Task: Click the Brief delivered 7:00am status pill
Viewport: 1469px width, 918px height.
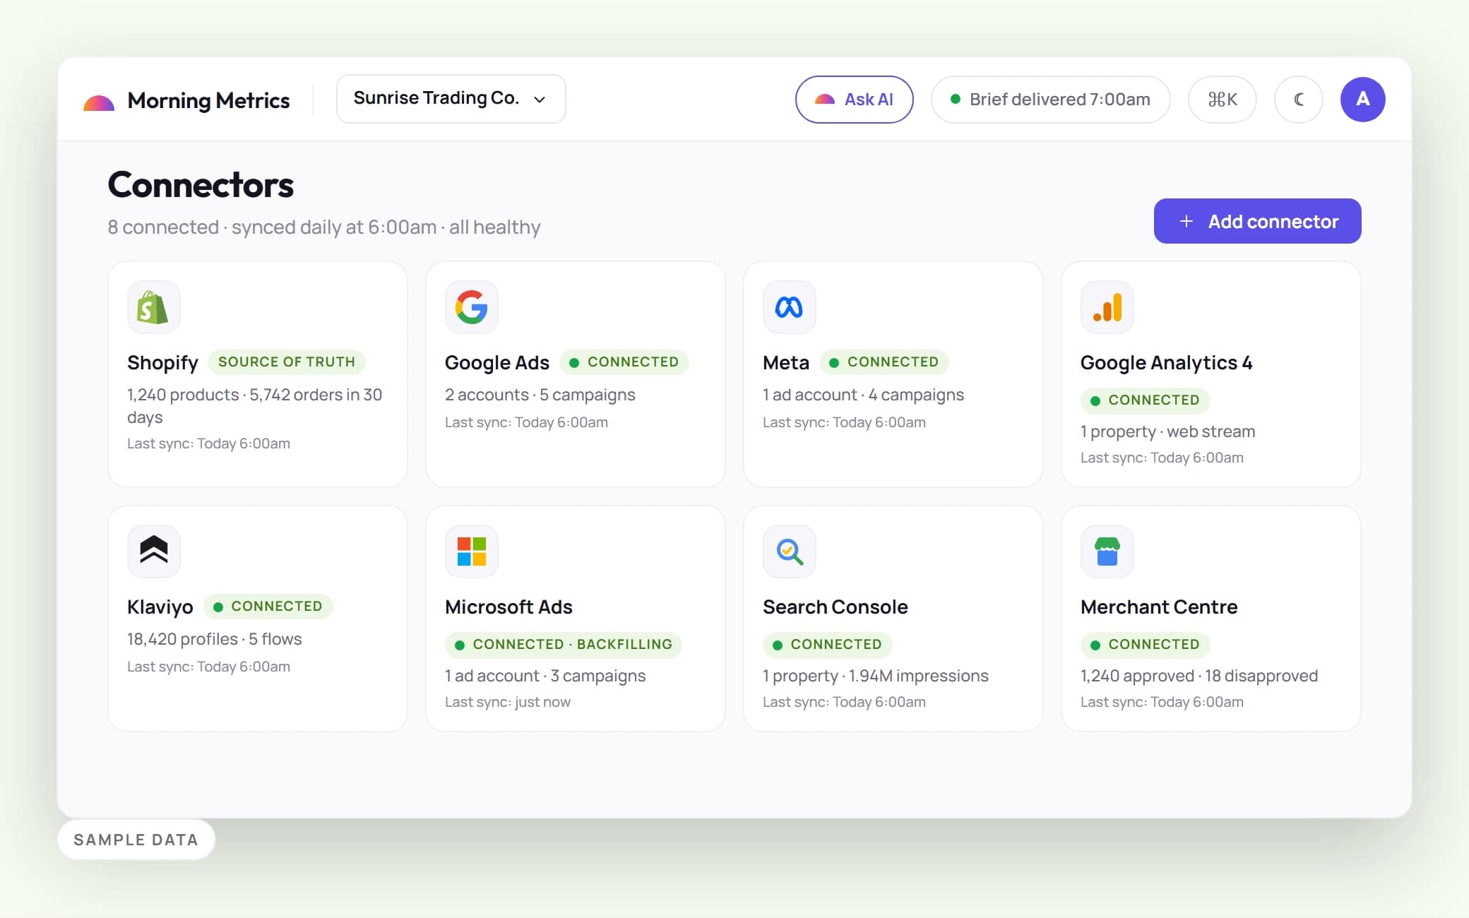Action: click(x=1050, y=100)
